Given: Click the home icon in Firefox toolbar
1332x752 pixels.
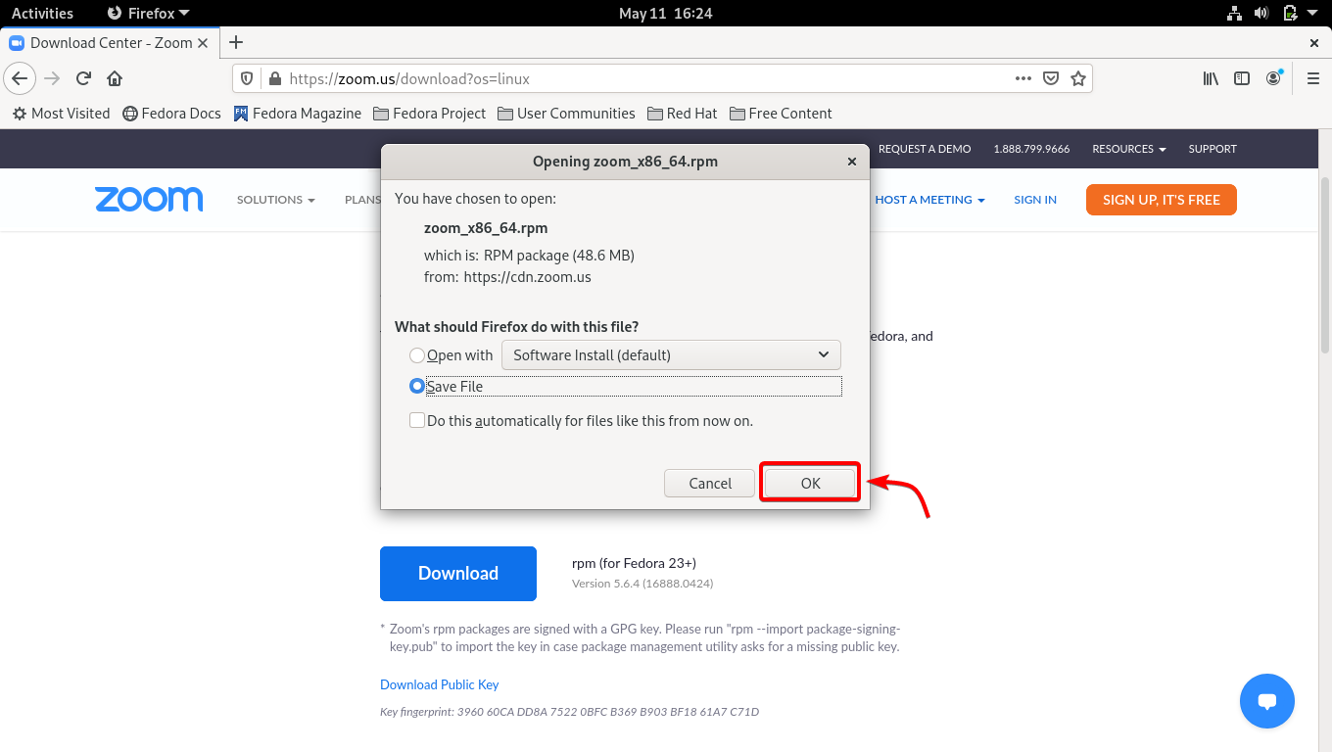Looking at the screenshot, I should pos(114,78).
